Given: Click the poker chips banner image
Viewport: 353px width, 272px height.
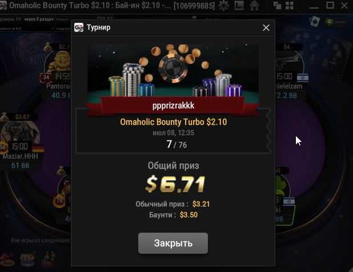Looking at the screenshot, I should coord(173,71).
